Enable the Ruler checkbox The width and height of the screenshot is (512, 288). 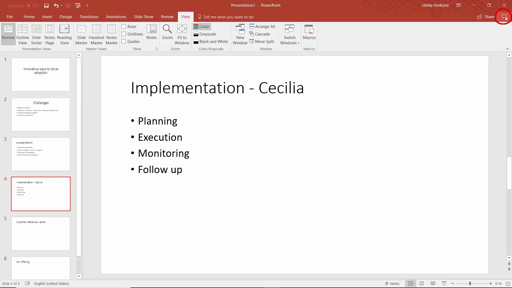pos(124,26)
